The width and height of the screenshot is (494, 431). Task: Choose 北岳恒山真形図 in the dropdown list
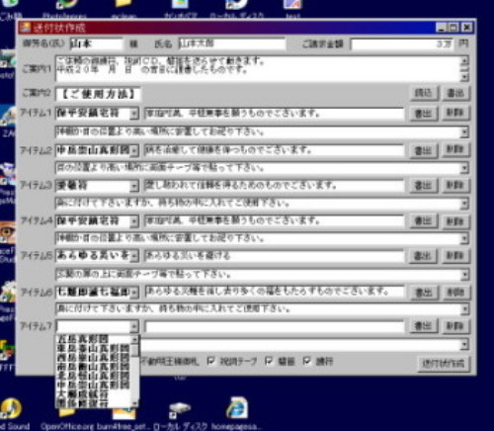pos(94,376)
